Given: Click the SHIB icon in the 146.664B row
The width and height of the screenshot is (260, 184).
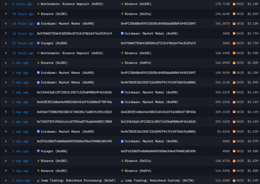Looking at the screenshot, I should pos(234,14).
